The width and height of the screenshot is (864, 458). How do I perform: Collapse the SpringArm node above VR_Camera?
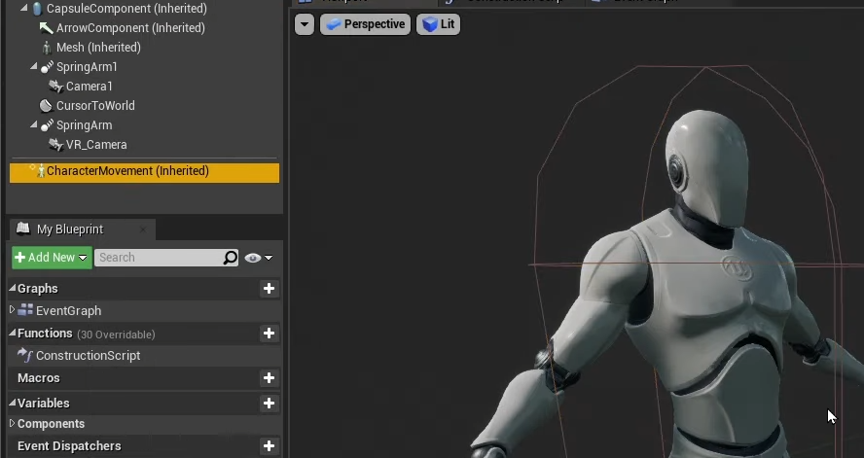(x=34, y=124)
